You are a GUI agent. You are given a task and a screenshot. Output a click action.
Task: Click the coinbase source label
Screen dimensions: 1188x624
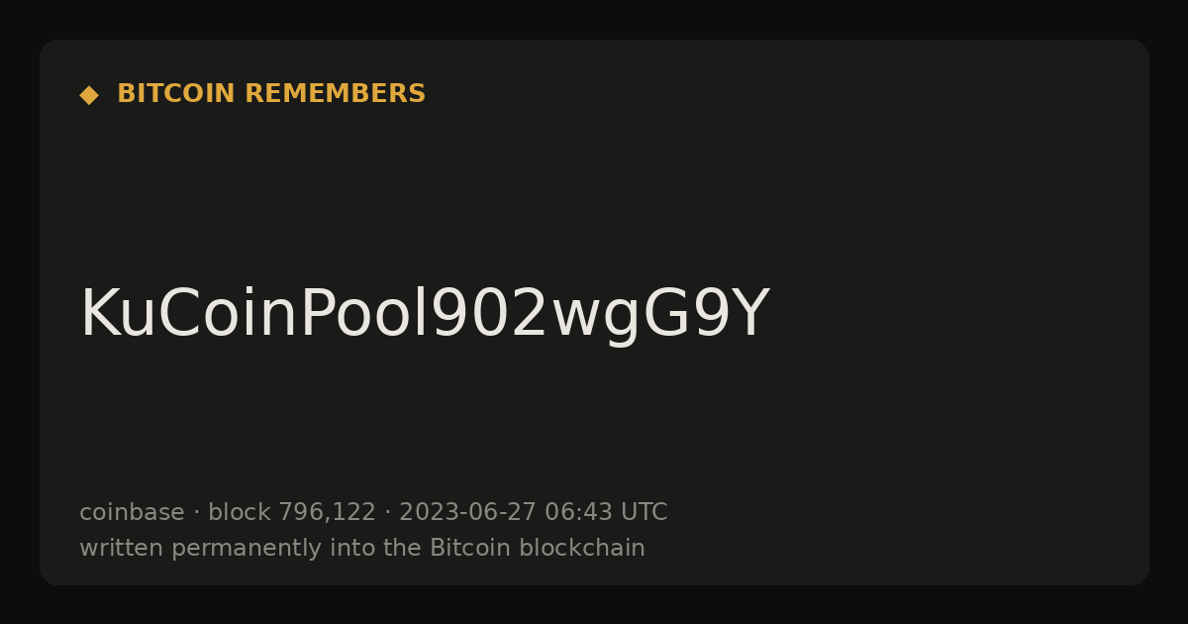[132, 512]
